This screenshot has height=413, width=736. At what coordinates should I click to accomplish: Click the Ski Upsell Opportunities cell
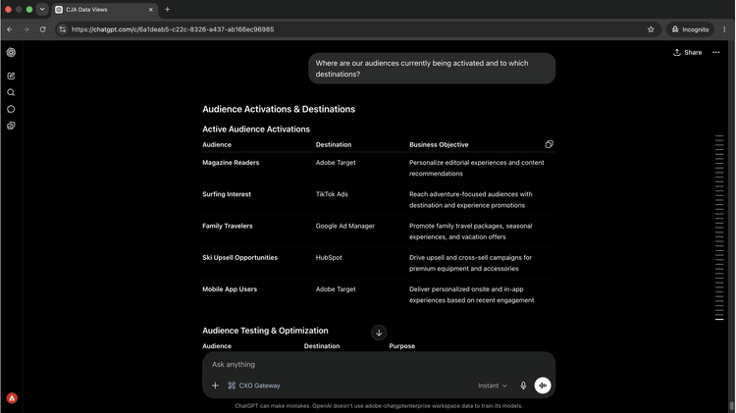click(x=239, y=258)
